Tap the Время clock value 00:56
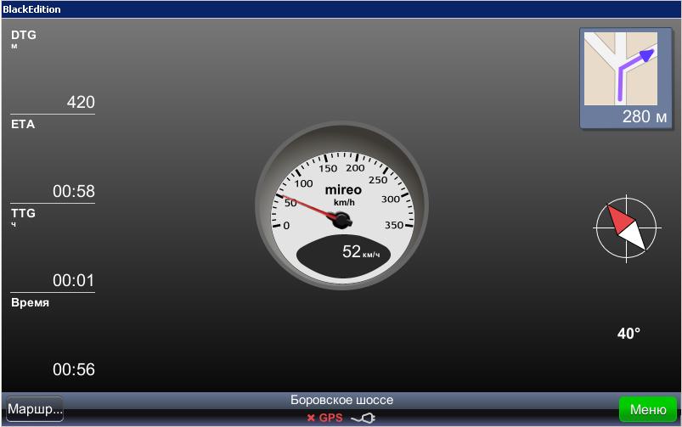The height and width of the screenshot is (427, 682). 74,370
